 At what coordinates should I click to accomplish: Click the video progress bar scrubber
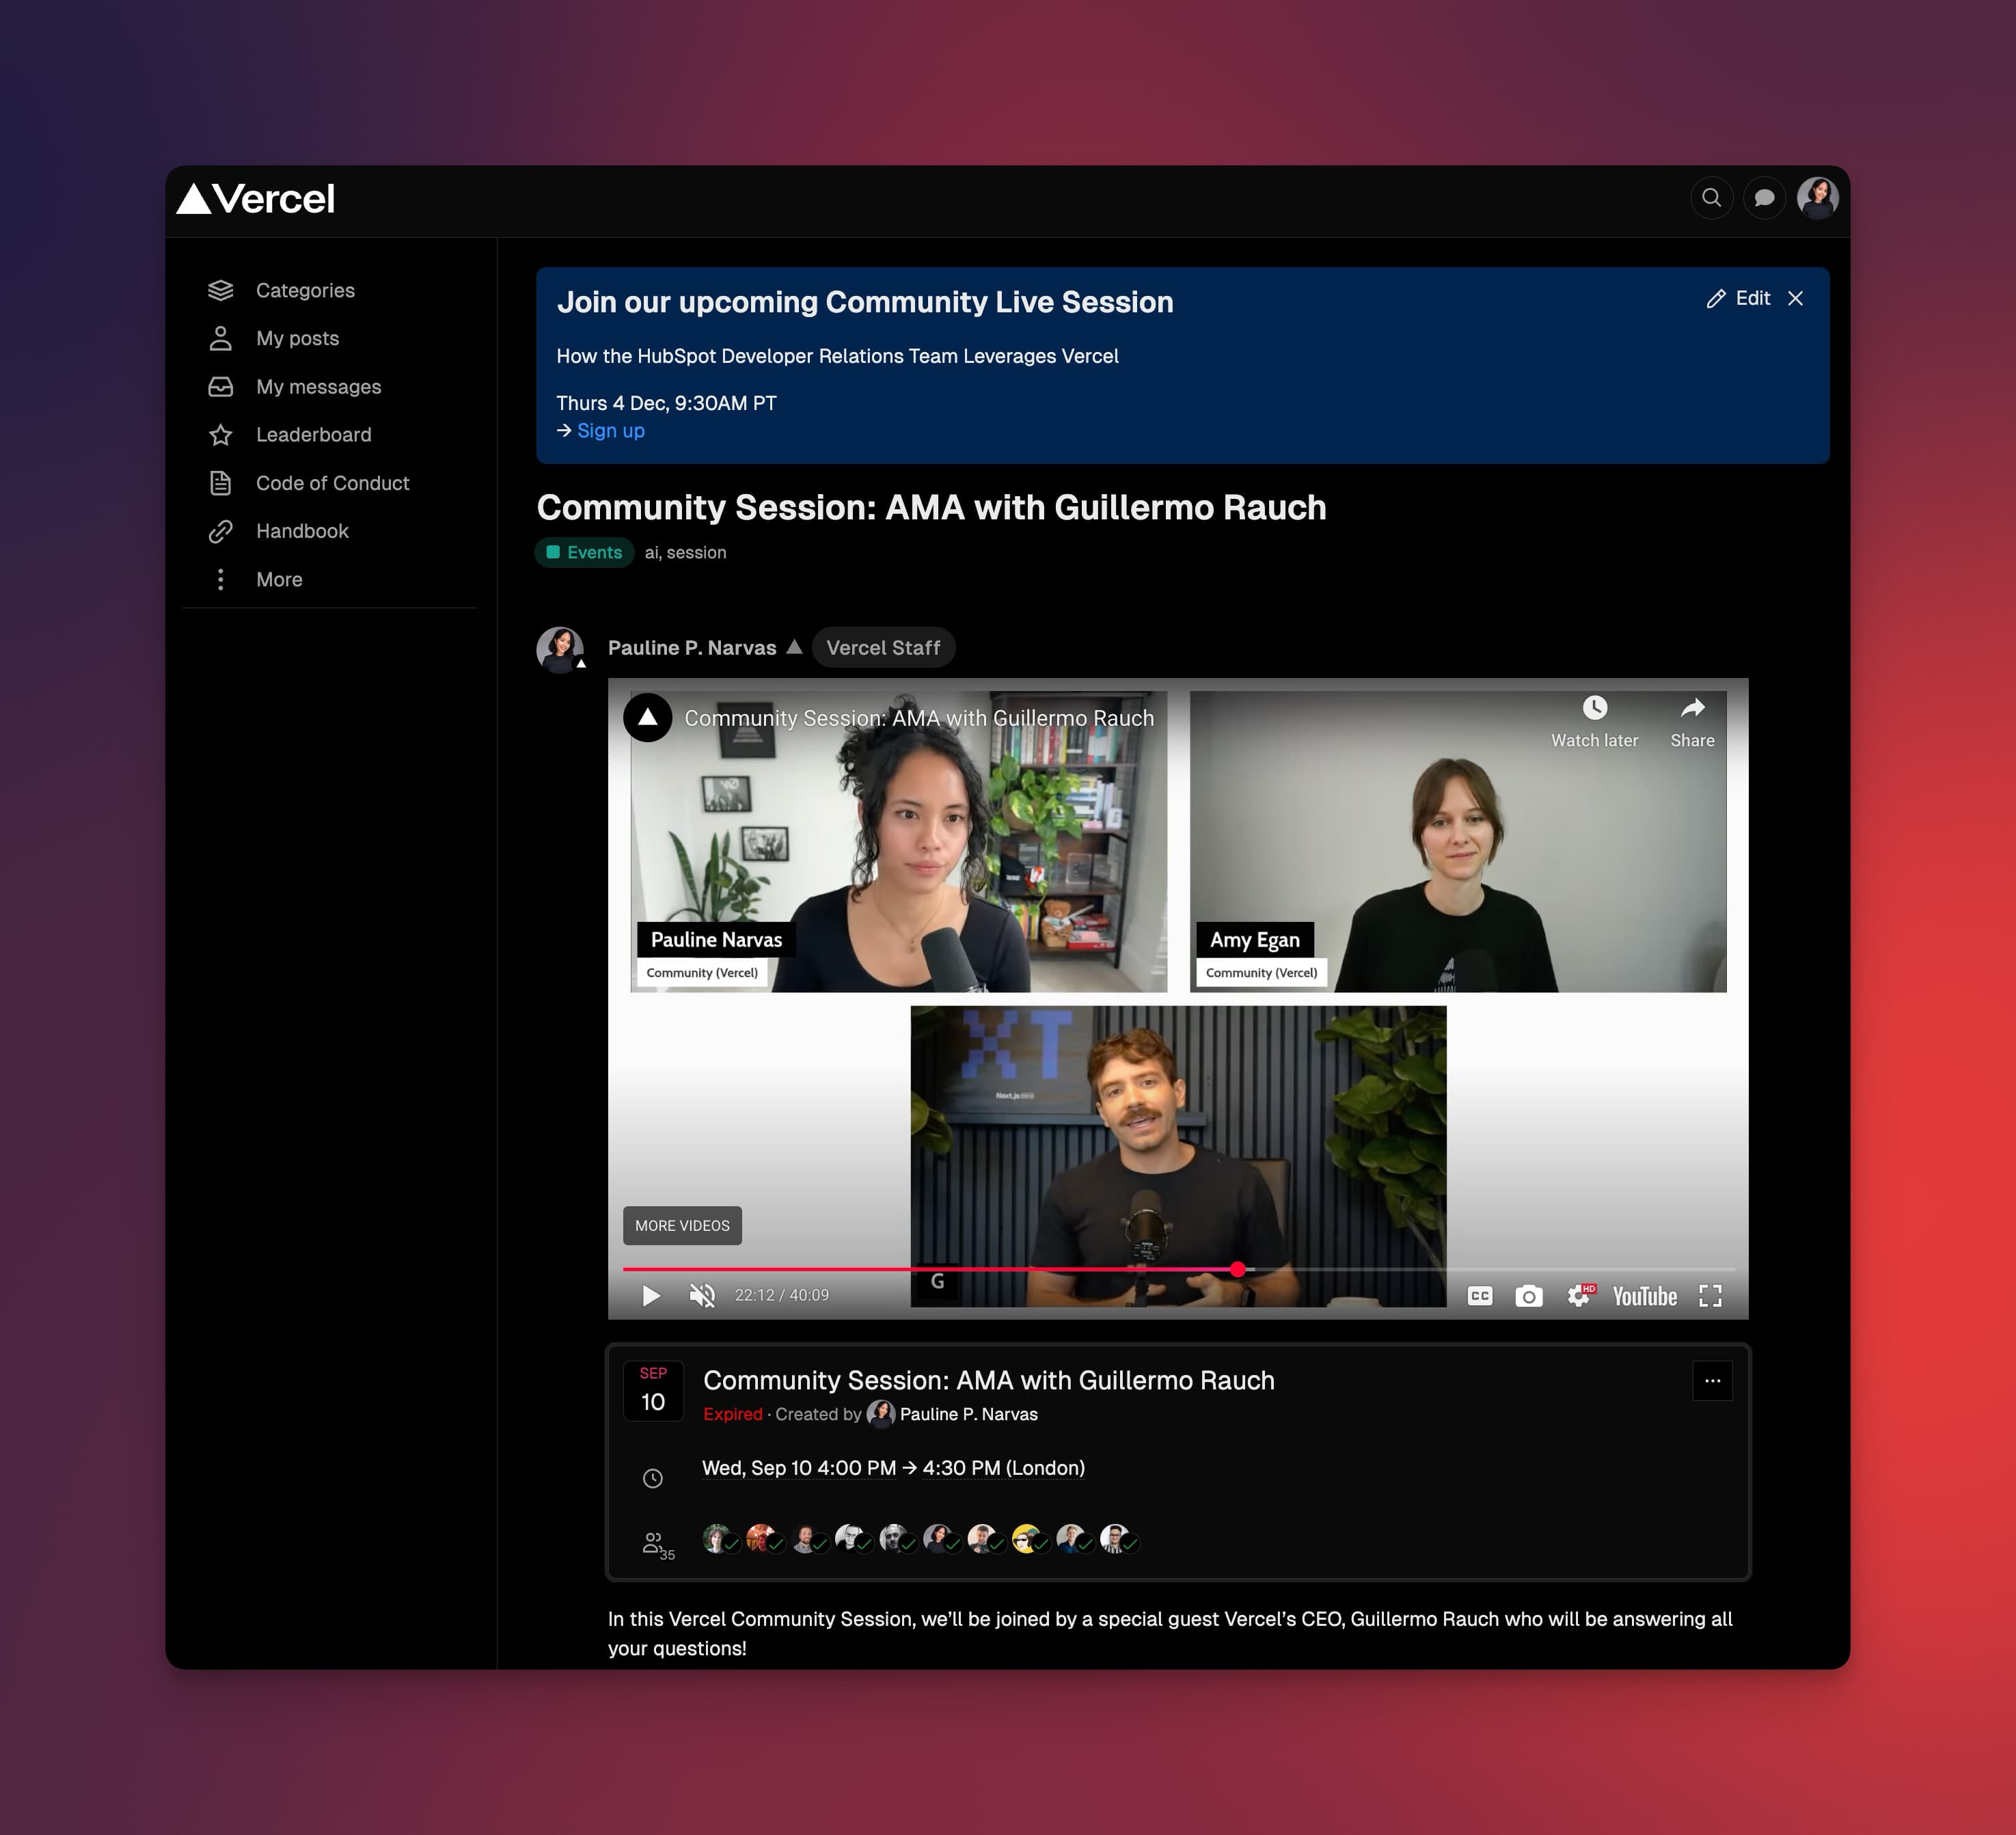[x=1238, y=1269]
